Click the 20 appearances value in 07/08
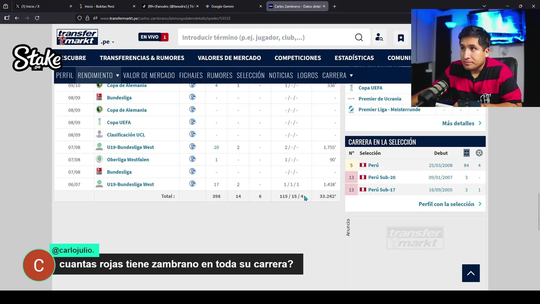 (x=216, y=147)
